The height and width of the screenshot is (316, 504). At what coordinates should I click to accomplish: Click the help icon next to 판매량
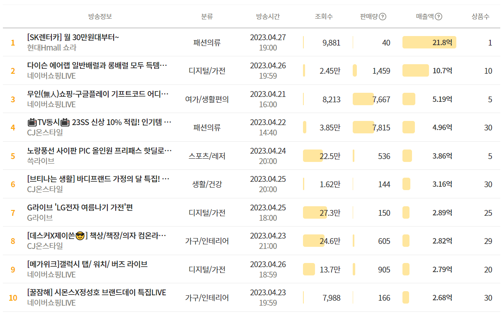(x=383, y=17)
